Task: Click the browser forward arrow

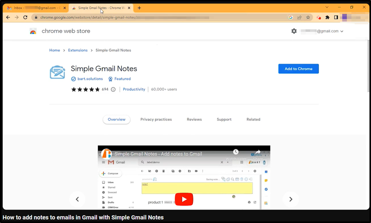Action: 16,17
